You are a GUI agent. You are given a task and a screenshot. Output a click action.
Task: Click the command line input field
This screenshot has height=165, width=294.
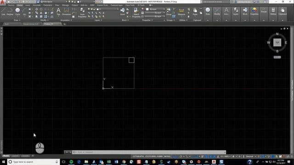[x=149, y=152]
